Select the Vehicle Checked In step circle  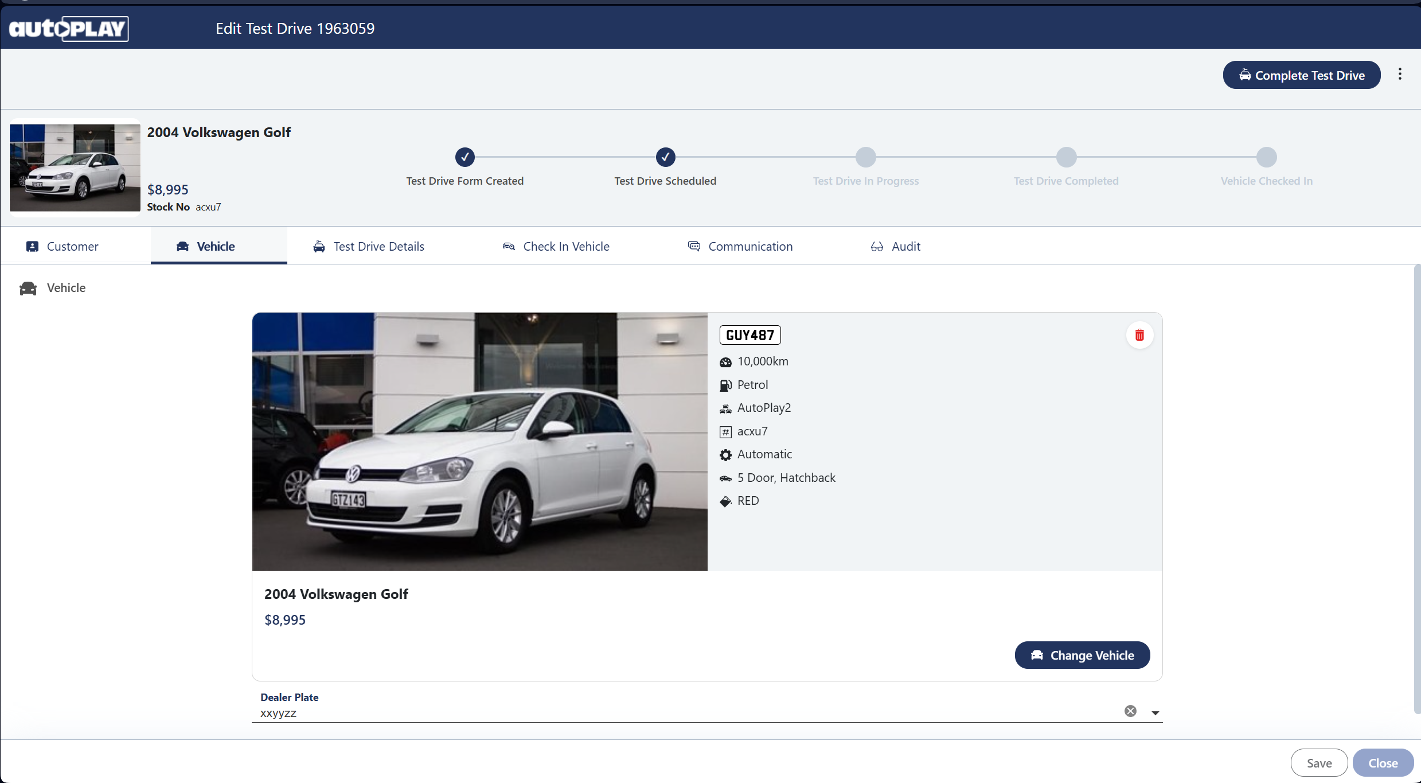pyautogui.click(x=1266, y=157)
